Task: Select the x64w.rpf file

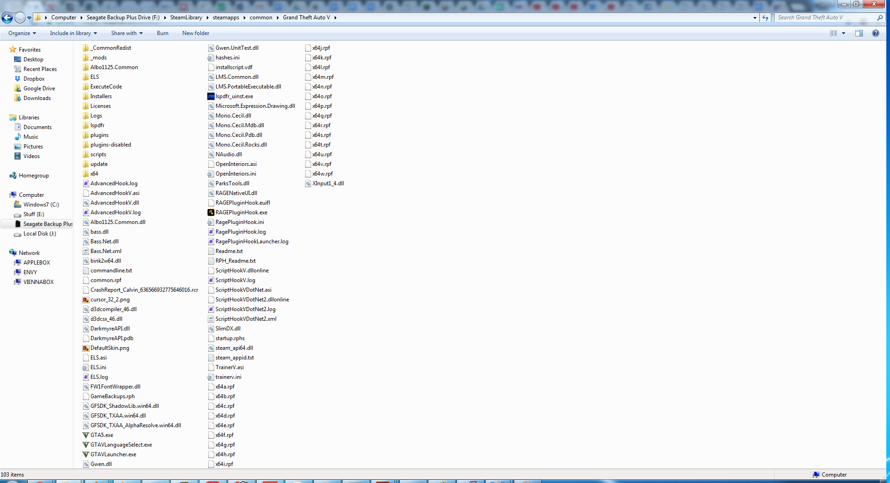Action: click(x=322, y=174)
